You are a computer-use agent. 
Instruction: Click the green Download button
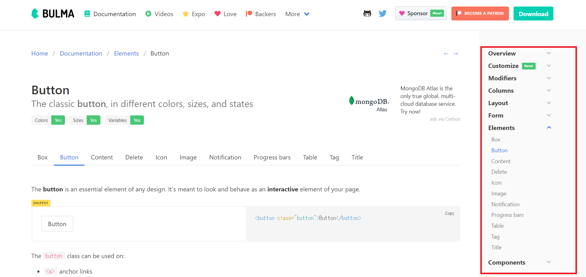(533, 14)
